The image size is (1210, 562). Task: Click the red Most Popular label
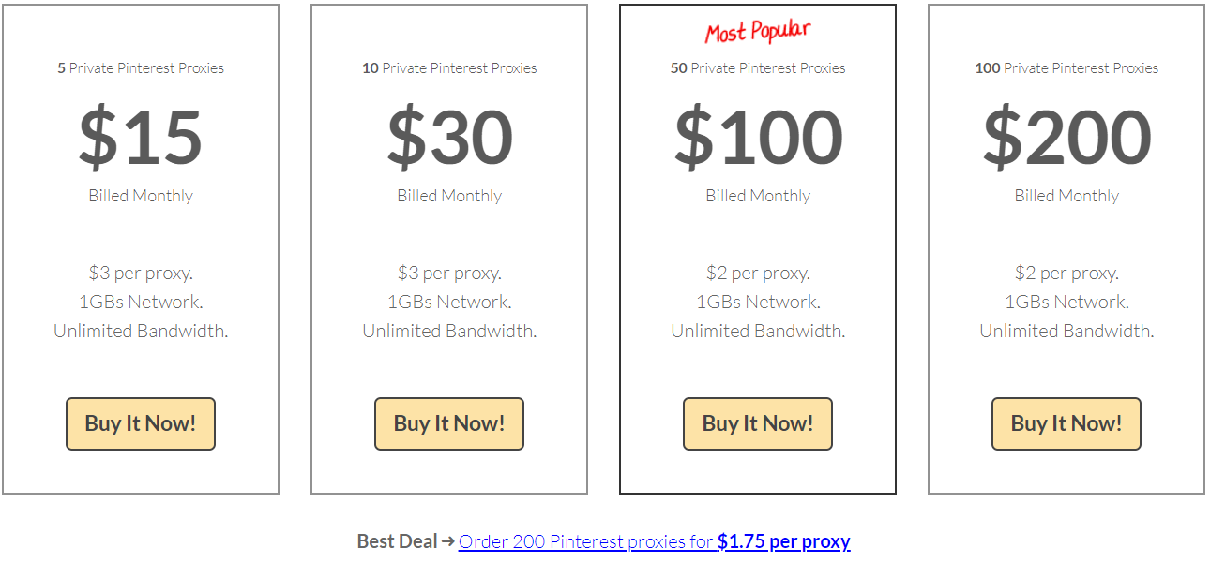click(x=757, y=32)
